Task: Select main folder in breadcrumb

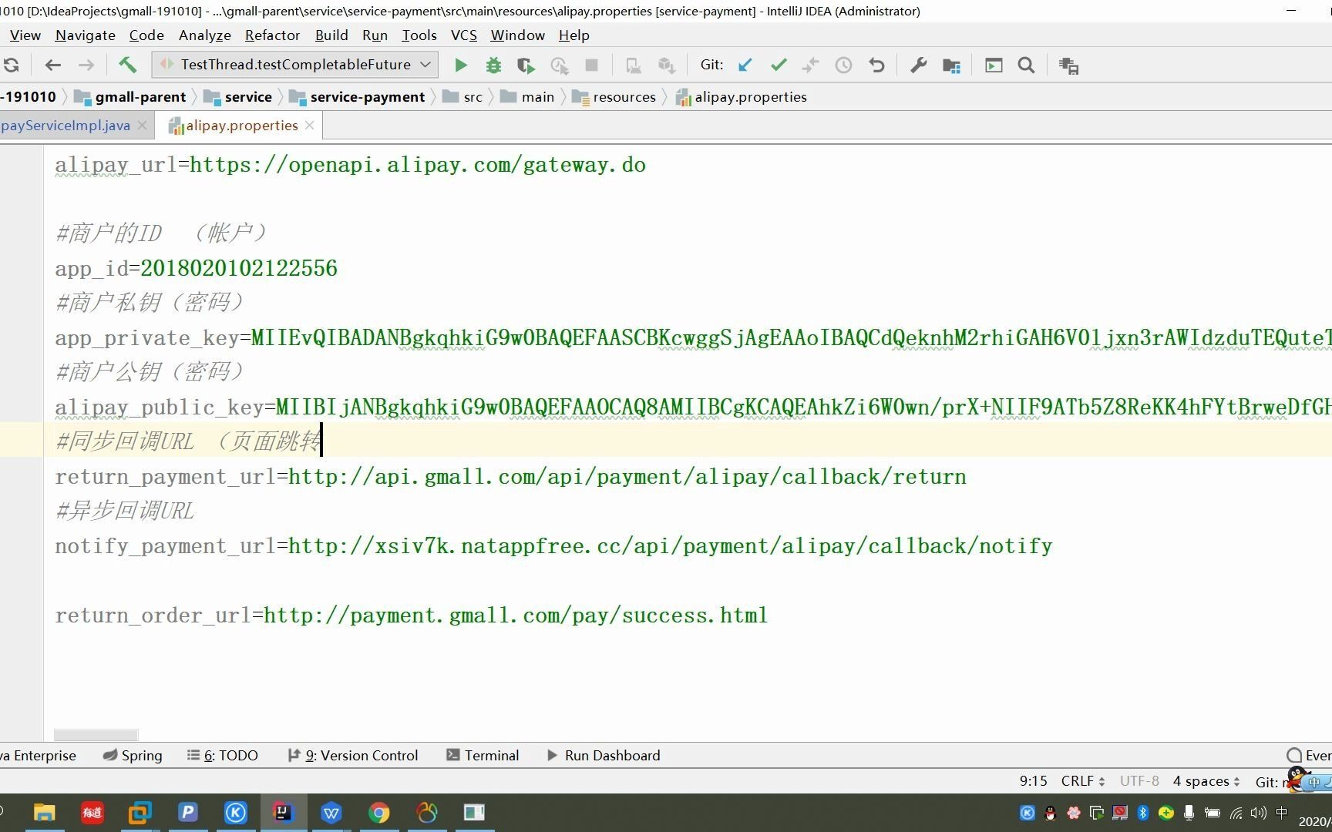Action: [x=527, y=97]
